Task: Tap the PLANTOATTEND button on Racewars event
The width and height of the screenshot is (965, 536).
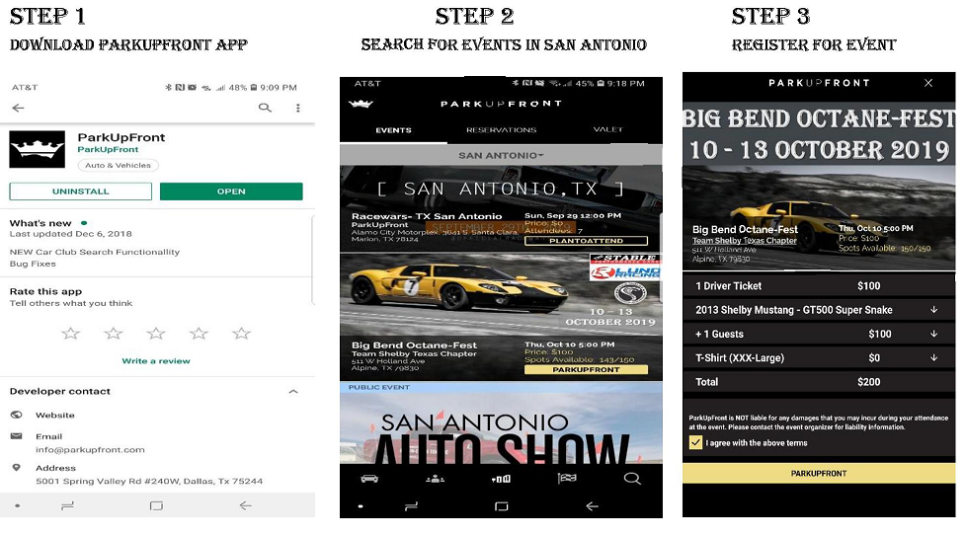Action: (x=586, y=241)
